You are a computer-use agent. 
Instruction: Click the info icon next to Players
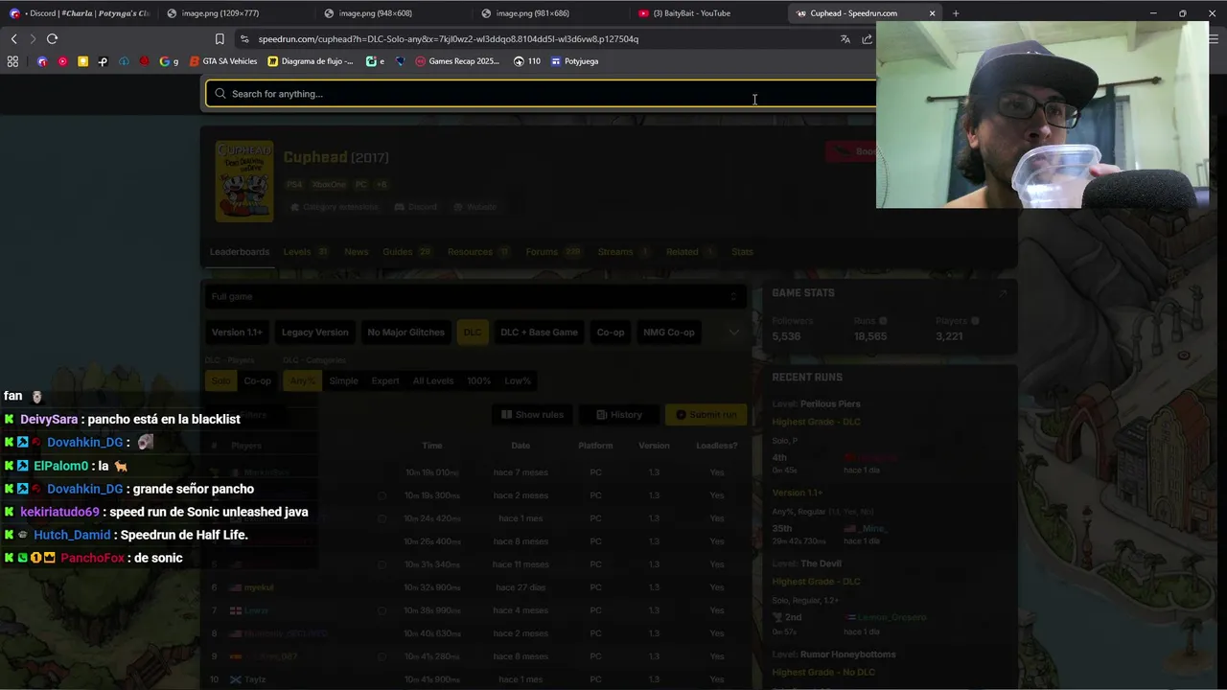click(x=975, y=321)
